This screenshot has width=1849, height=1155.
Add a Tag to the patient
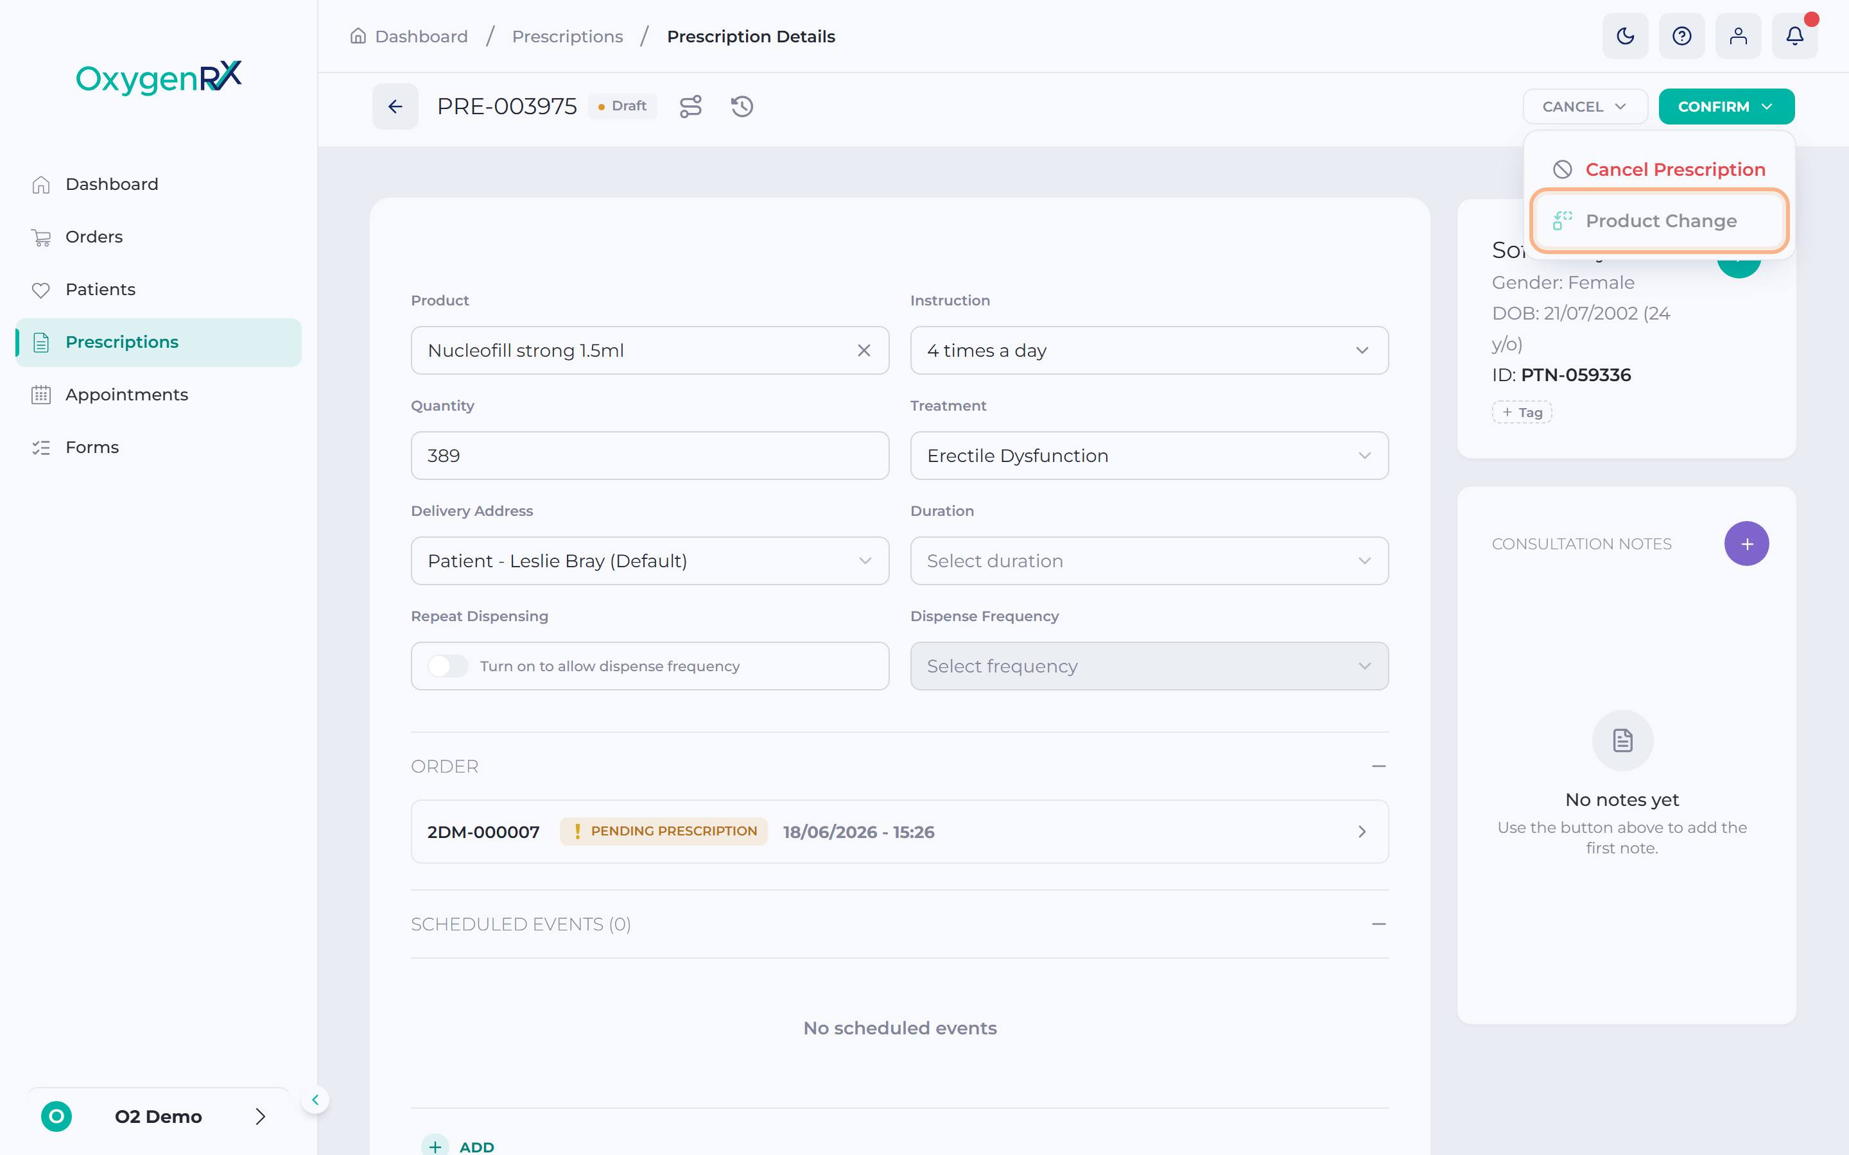point(1521,412)
